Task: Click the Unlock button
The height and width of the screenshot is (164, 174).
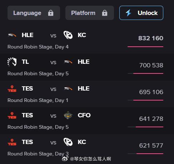Action: pos(141,13)
